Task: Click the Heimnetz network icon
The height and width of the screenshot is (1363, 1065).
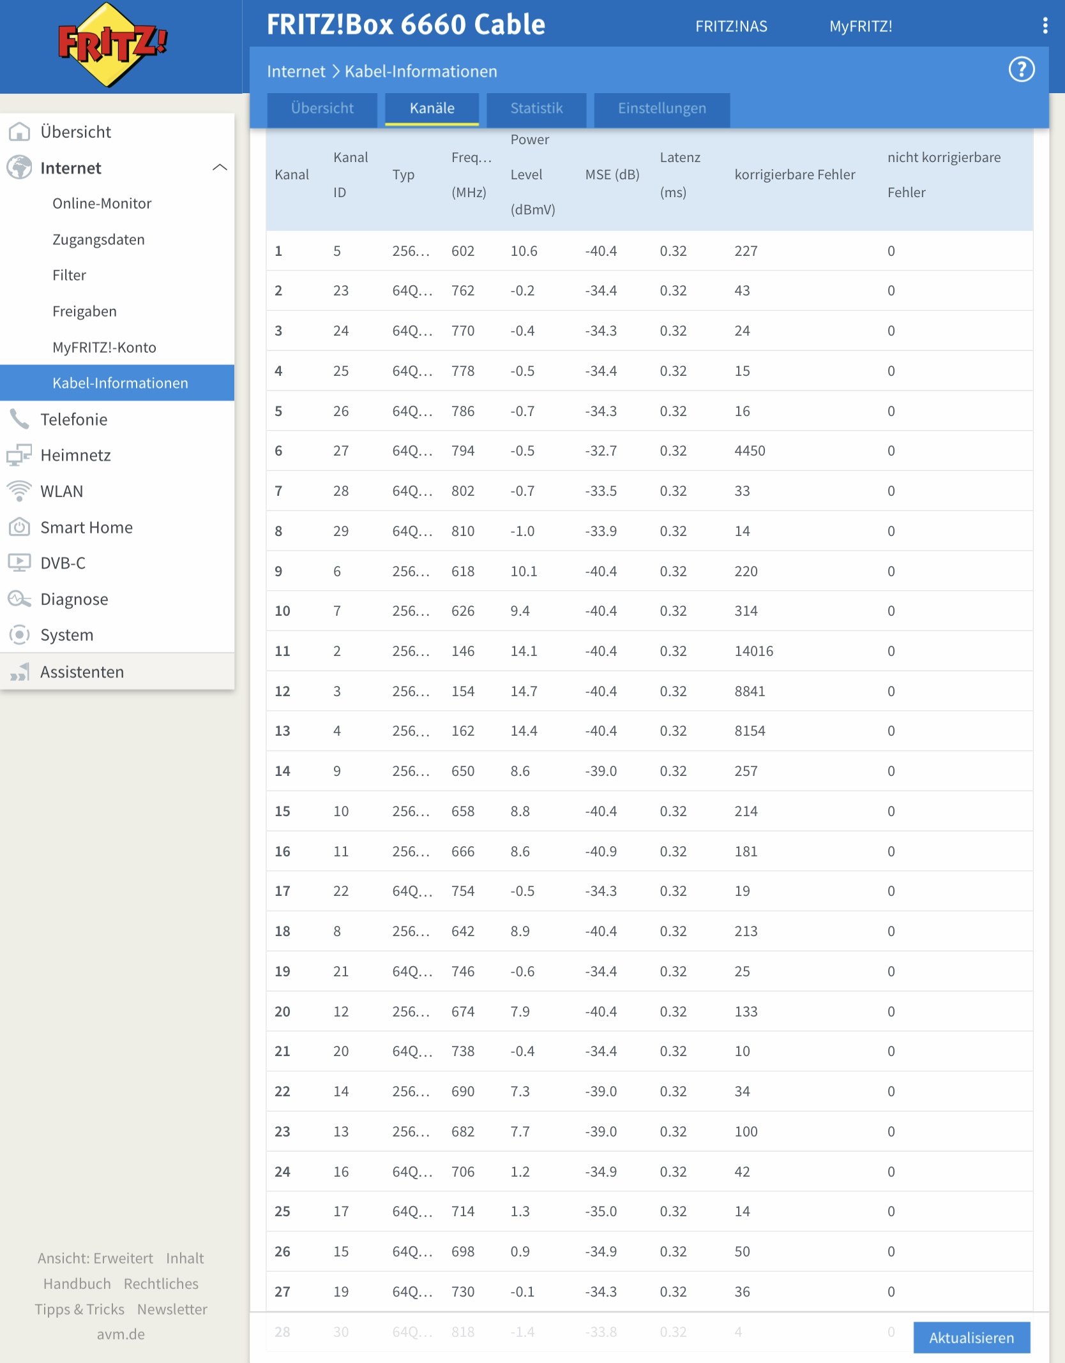Action: 19,455
